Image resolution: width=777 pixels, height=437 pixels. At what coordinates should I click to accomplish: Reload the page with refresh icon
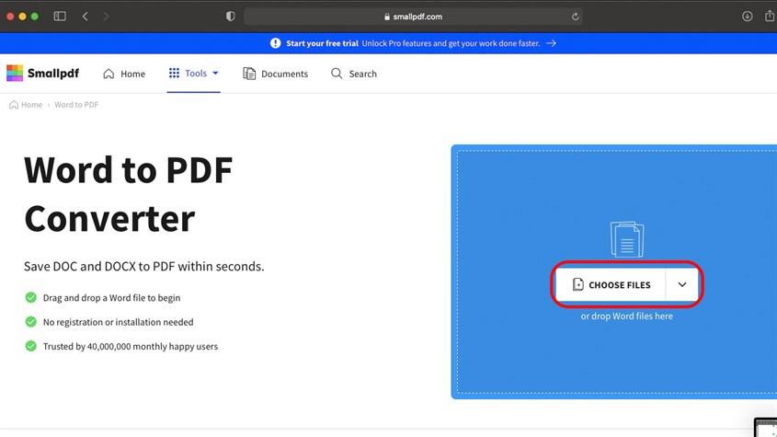tap(576, 17)
